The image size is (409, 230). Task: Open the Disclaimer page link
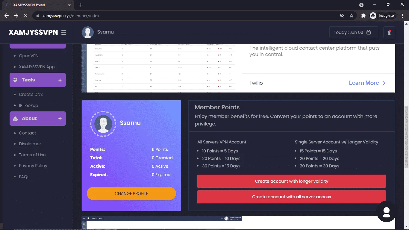30,144
